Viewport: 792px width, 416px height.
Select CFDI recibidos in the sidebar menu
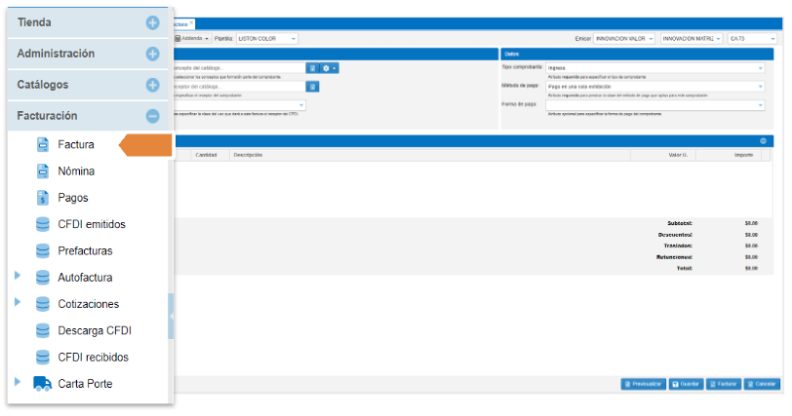click(x=93, y=358)
